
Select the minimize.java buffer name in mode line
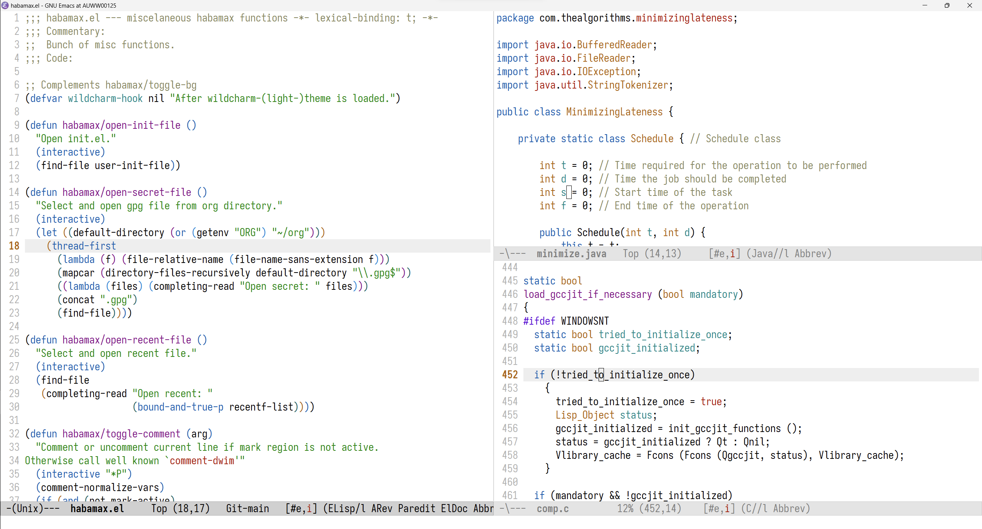[x=571, y=253]
